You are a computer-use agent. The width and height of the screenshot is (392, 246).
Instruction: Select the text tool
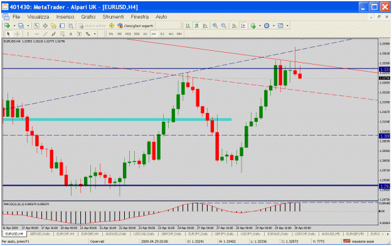(71, 34)
